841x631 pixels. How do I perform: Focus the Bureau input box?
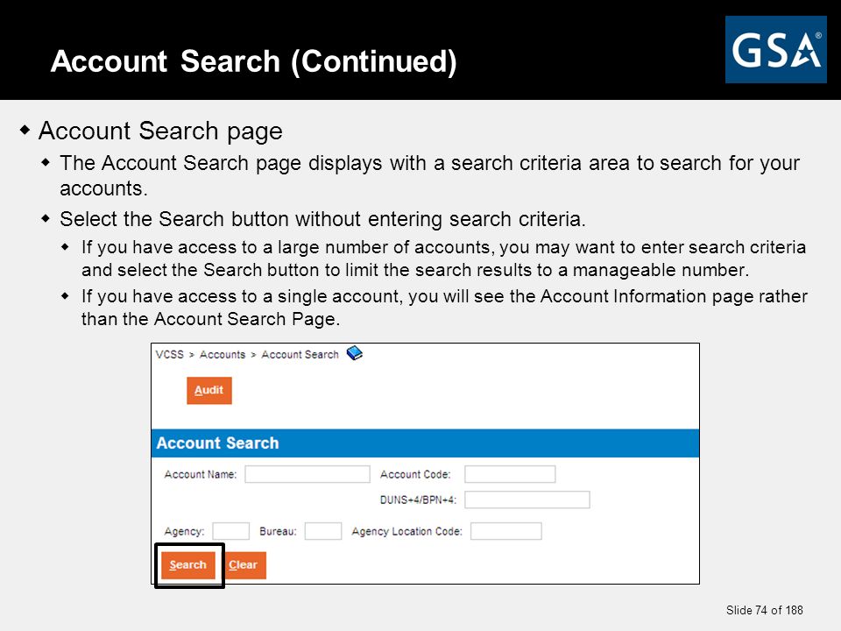click(x=323, y=531)
